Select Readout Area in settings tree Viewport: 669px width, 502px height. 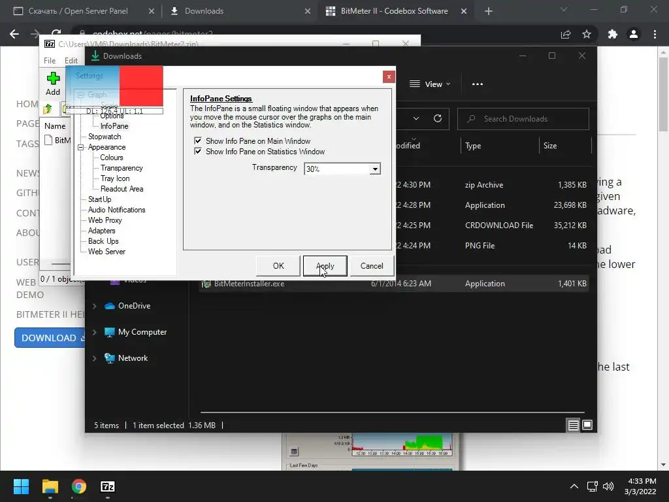pyautogui.click(x=122, y=189)
